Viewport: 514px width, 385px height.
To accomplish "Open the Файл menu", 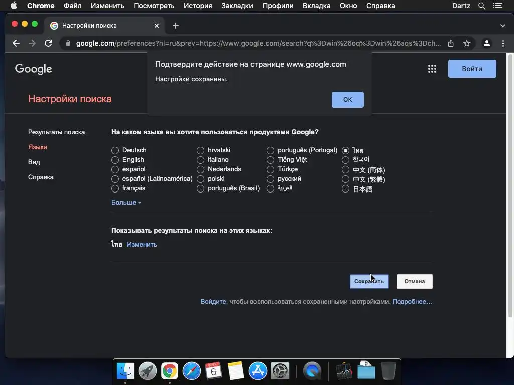I will pyautogui.click(x=72, y=6).
